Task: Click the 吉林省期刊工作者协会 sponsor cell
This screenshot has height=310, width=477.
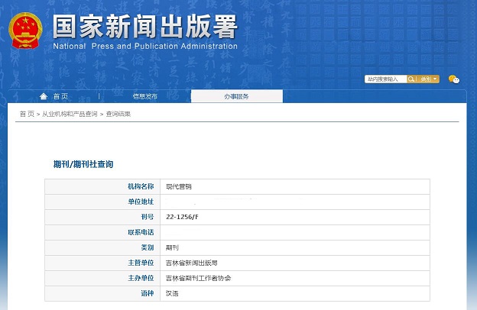Action: [198, 278]
